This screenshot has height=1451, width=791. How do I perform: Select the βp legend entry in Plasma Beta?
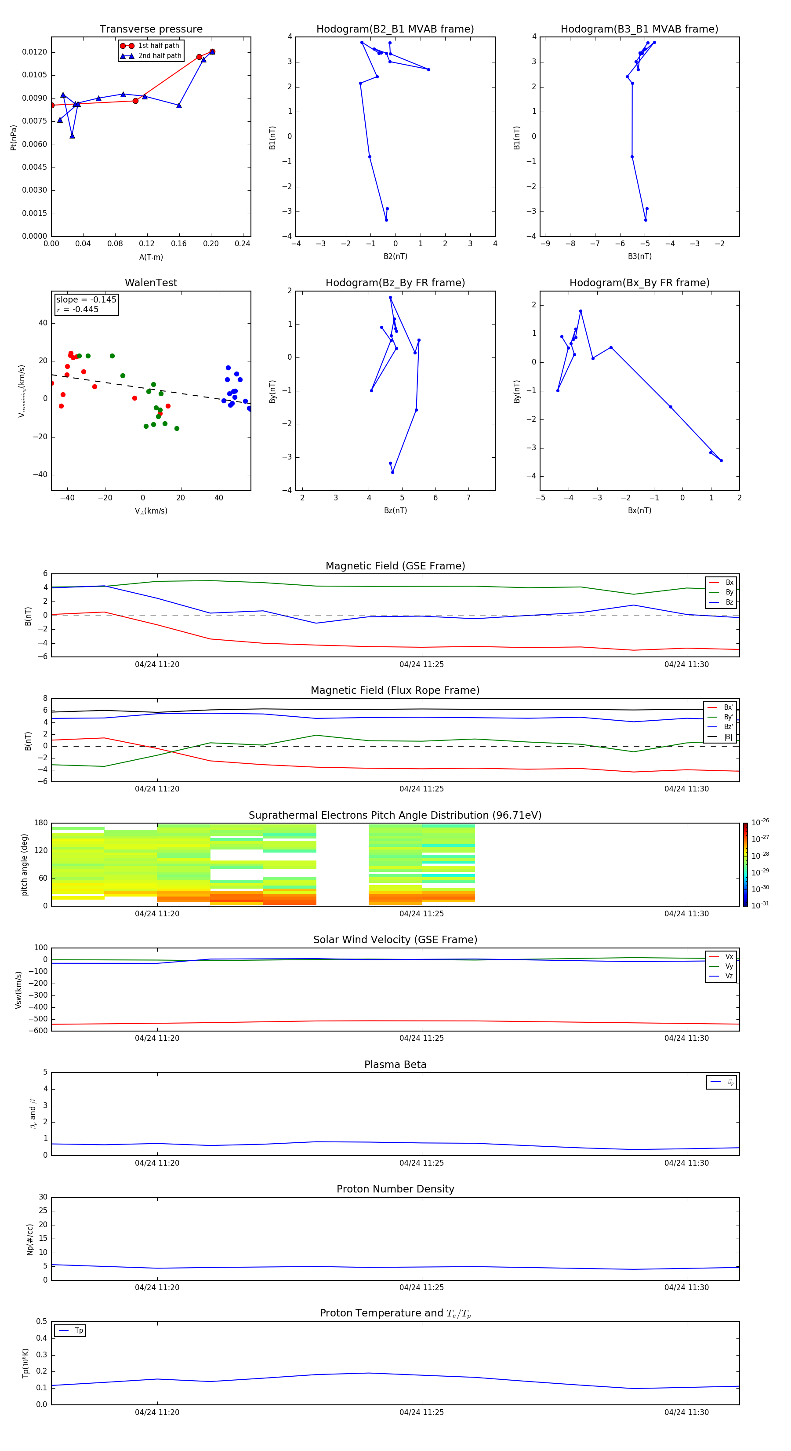[x=722, y=1082]
